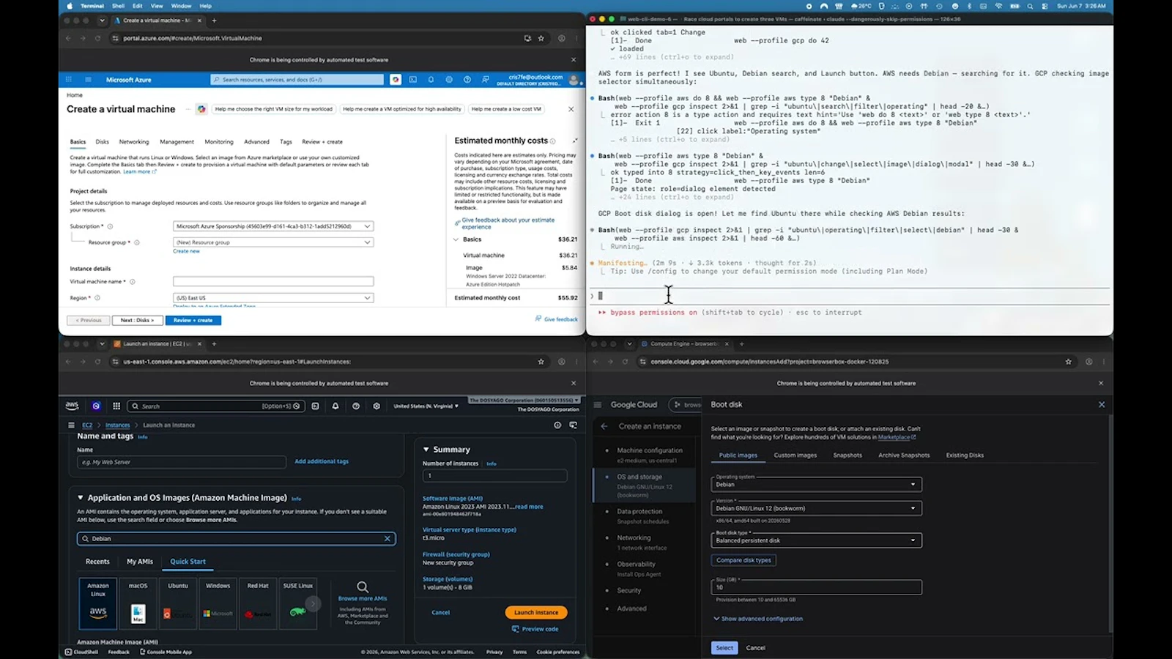Open the Resource group dropdown

(x=273, y=242)
